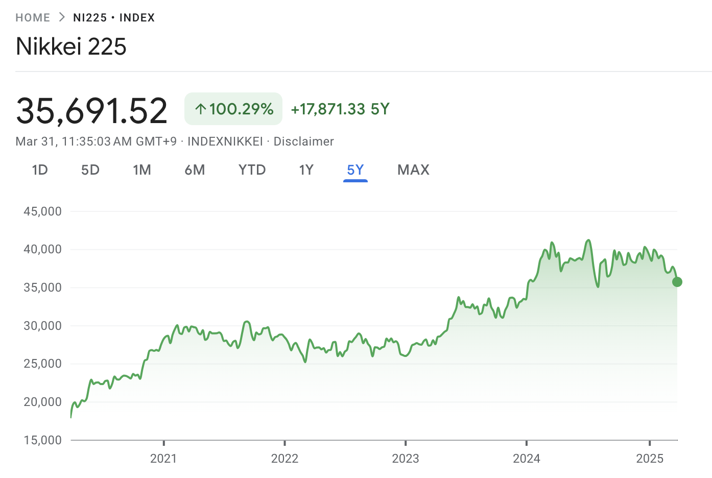712x478 pixels.
Task: Click the breadcrumb chevron arrow icon
Action: tap(62, 17)
